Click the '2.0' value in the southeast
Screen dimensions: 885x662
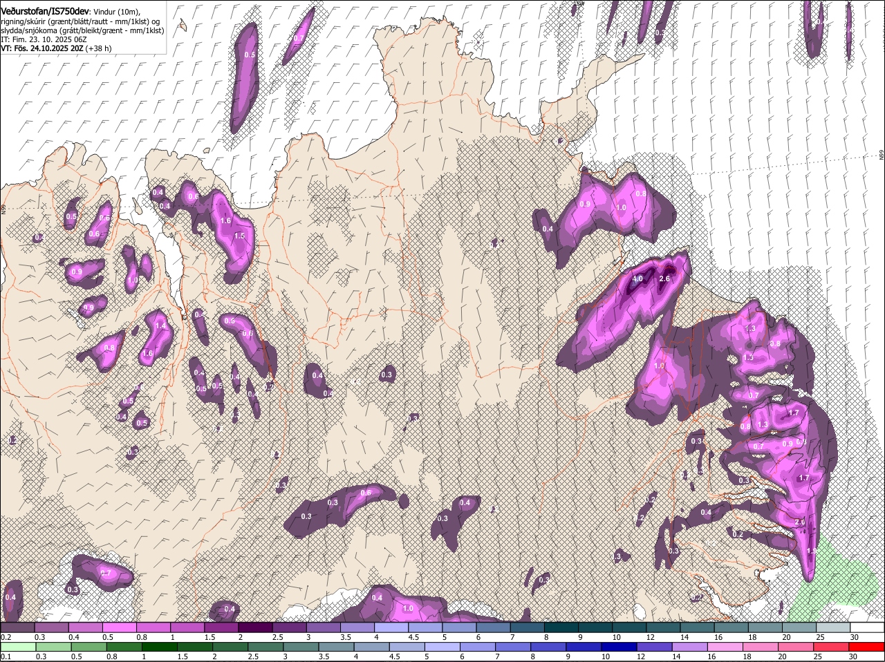pyautogui.click(x=800, y=522)
